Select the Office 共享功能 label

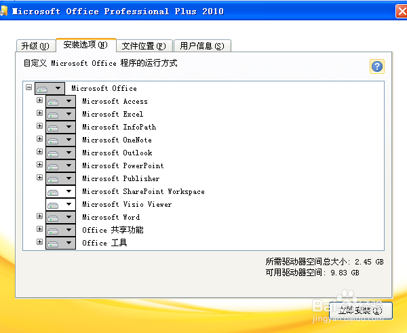[113, 230]
